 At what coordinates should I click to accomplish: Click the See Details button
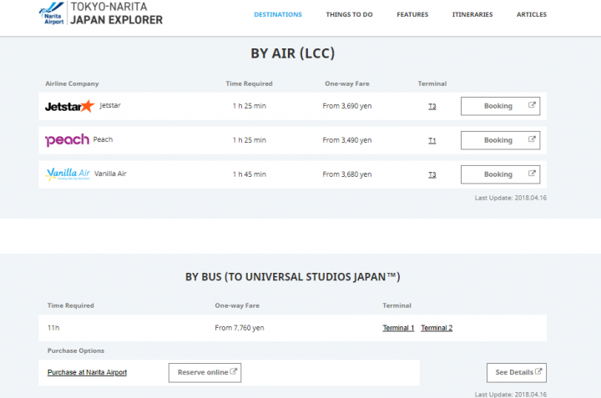(517, 373)
